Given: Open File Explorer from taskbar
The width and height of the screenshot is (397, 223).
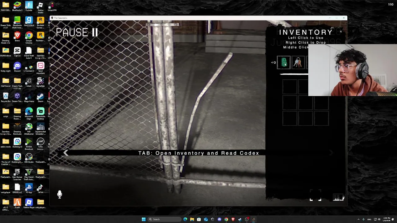Looking at the screenshot, I should coord(192,219).
